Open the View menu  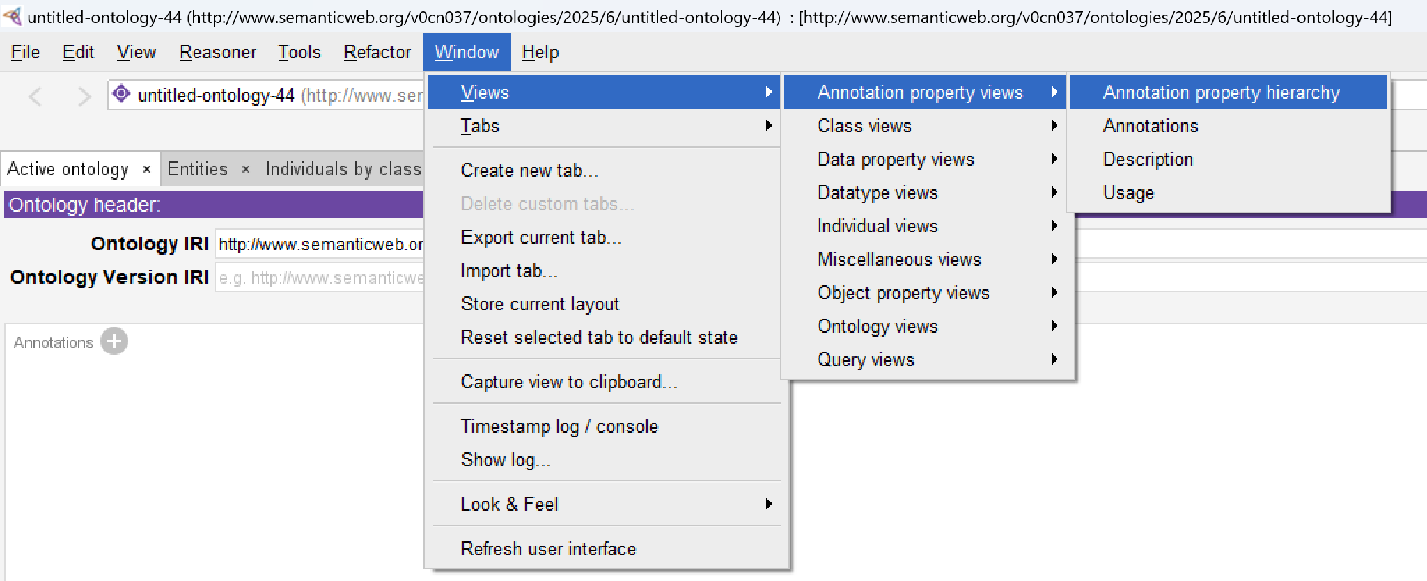(137, 52)
